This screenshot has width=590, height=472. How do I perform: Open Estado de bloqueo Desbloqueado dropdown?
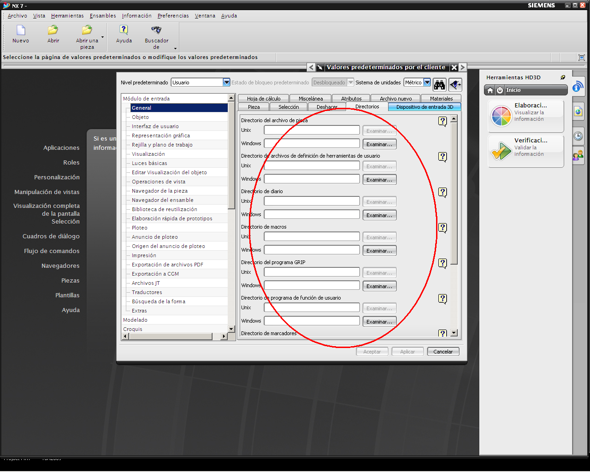click(x=351, y=83)
